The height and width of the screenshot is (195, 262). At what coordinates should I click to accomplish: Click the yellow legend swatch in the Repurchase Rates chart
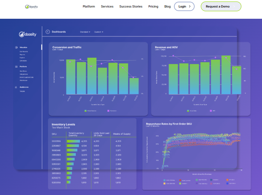[164, 183]
